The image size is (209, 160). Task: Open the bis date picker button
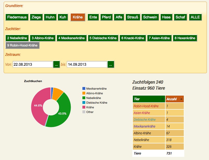(x=111, y=64)
